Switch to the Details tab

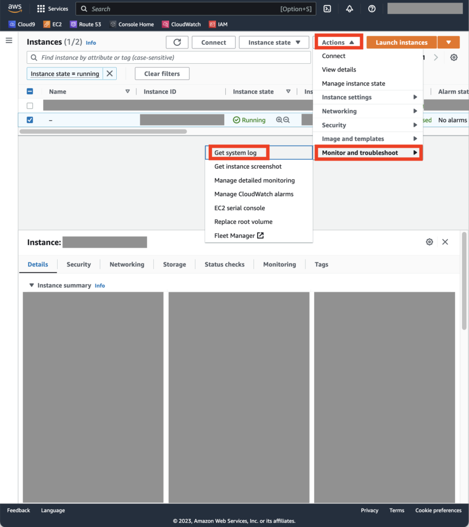pos(38,265)
